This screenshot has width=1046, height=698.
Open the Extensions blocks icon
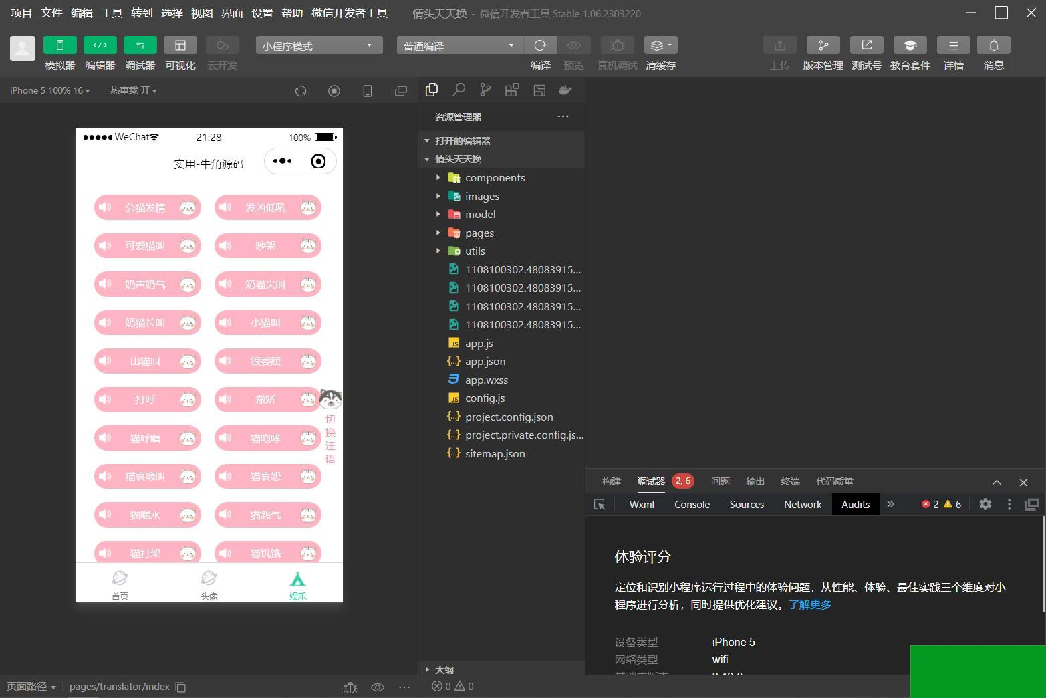512,90
